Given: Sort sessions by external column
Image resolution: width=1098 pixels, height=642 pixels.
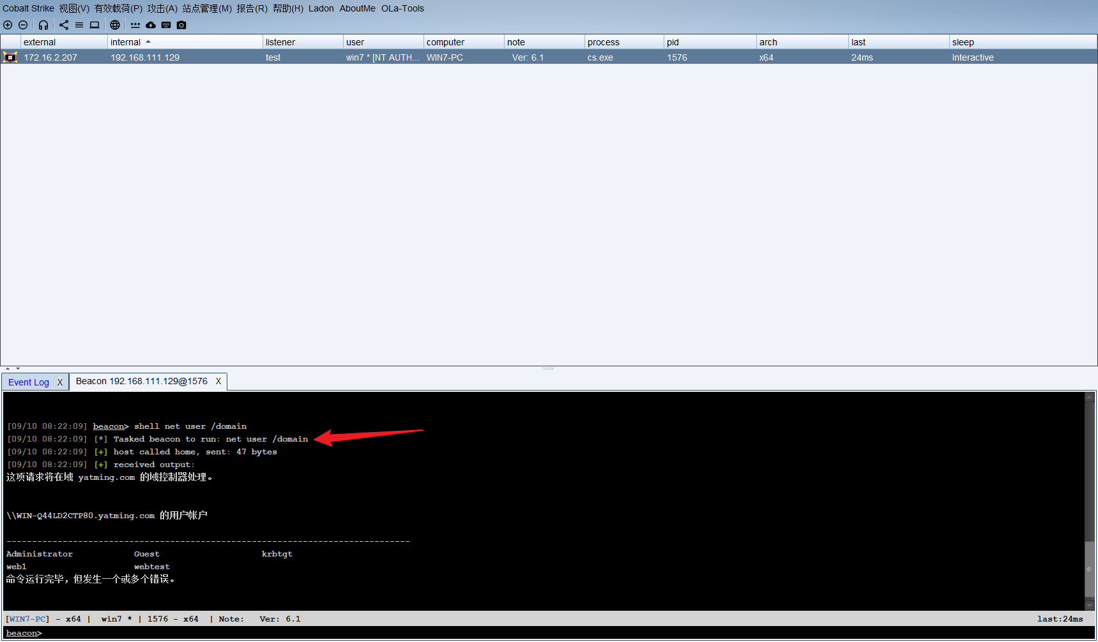Looking at the screenshot, I should [64, 42].
